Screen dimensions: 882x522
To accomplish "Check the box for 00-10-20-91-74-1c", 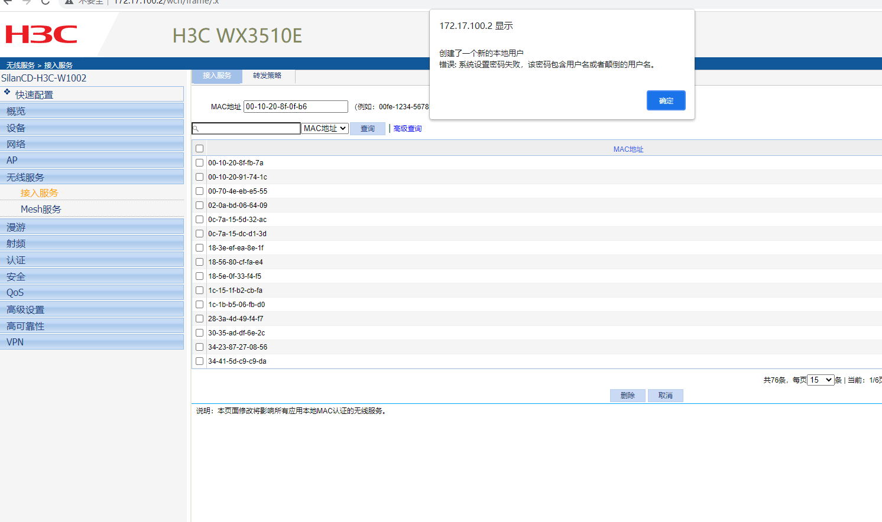I will tap(199, 177).
